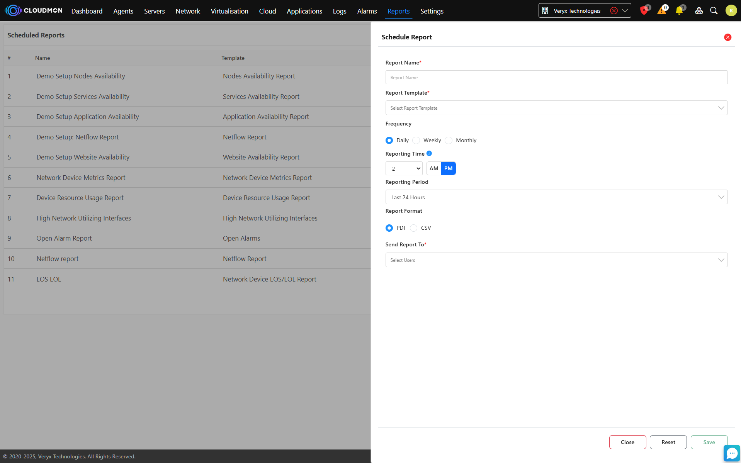Click the red shield critical alerts icon
The height and width of the screenshot is (463, 741).
point(644,11)
